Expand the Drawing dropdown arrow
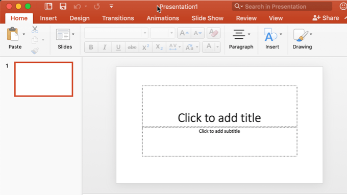The height and width of the screenshot is (195, 347). click(311, 34)
